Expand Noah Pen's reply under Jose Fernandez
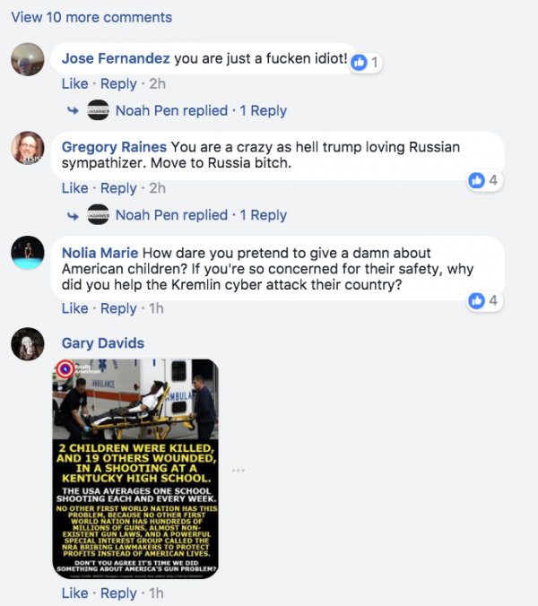 point(201,111)
